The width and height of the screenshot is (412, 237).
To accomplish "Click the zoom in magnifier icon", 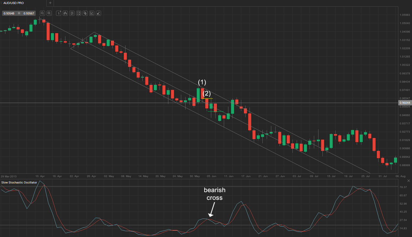I will point(49,13).
